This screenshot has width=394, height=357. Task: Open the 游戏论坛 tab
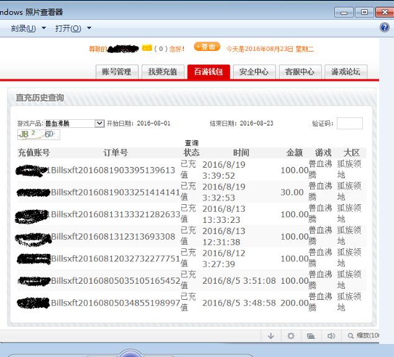[346, 71]
